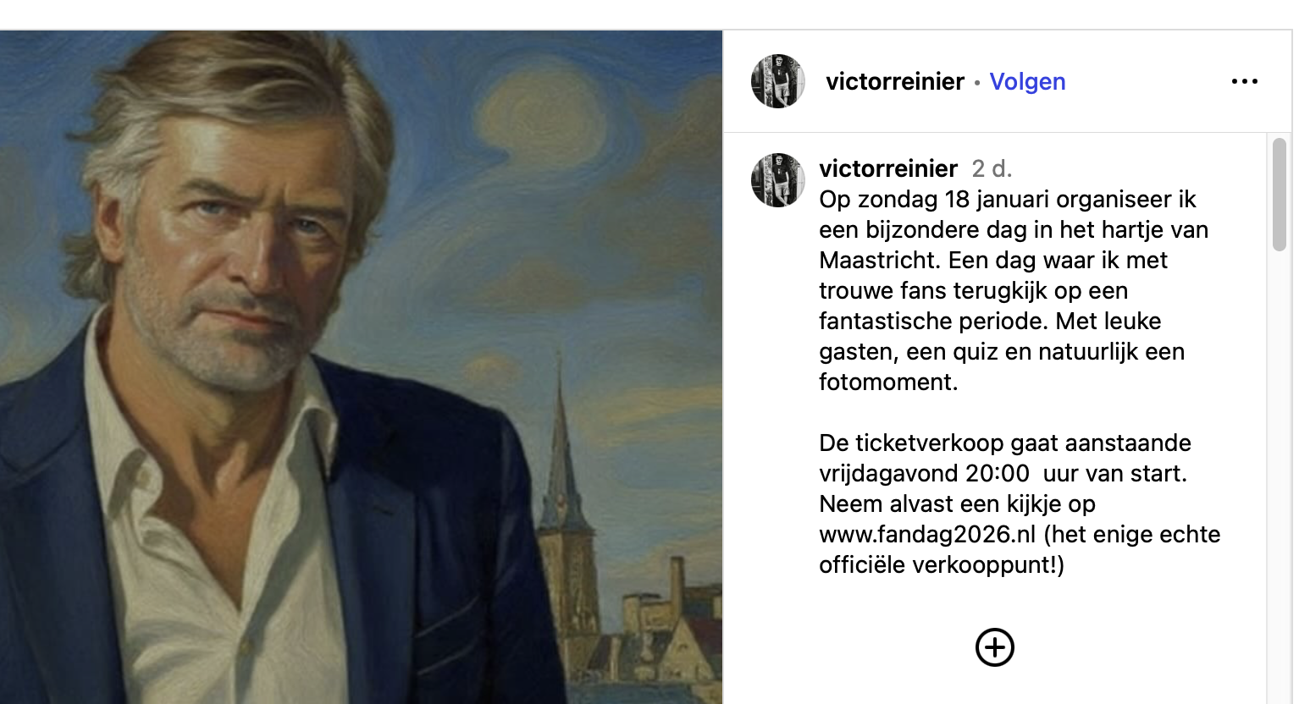Click the church tower in the painting
Image resolution: width=1299 pixels, height=704 pixels.
point(561,457)
